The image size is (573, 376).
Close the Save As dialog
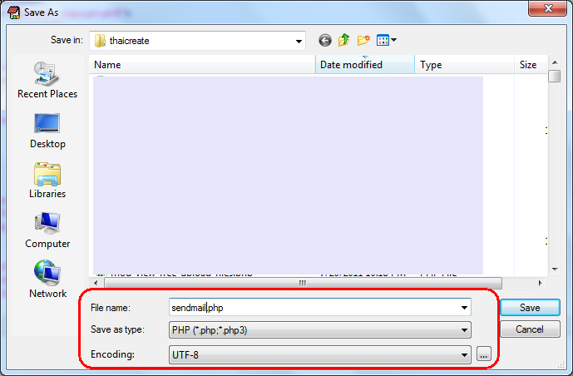tap(547, 8)
